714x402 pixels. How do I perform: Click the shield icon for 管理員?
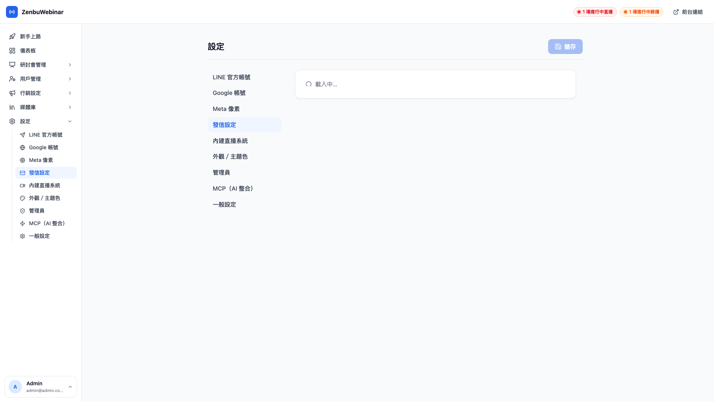click(x=23, y=211)
